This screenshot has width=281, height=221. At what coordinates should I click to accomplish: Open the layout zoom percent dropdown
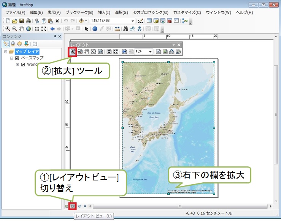[x=151, y=52]
